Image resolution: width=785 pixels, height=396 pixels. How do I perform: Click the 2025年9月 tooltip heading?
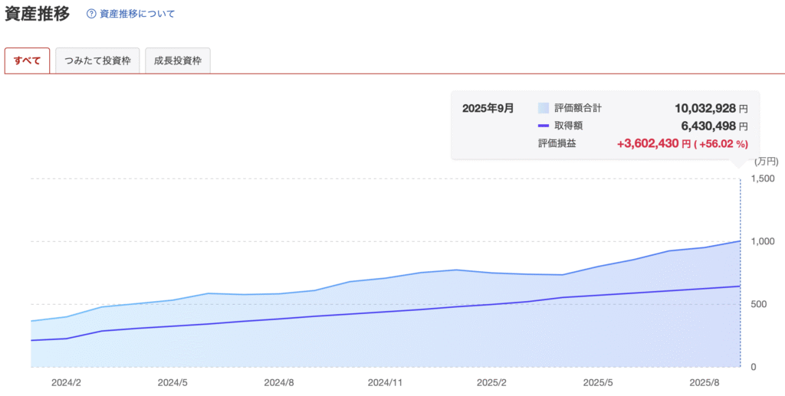tap(488, 108)
